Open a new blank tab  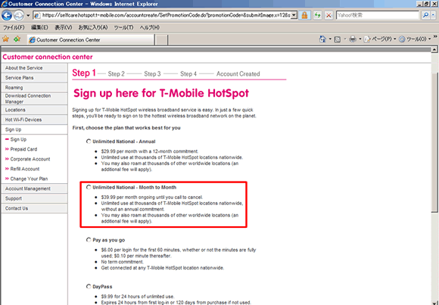click(x=161, y=40)
